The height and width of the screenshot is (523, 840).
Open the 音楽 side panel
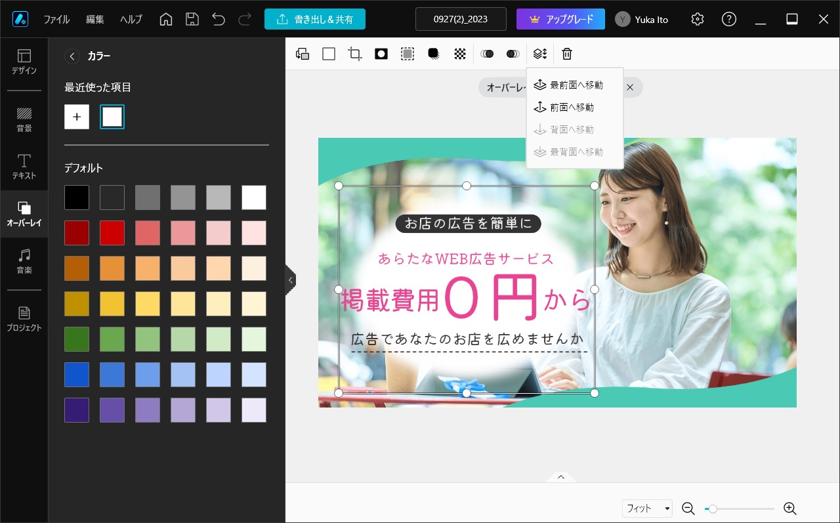pos(24,261)
